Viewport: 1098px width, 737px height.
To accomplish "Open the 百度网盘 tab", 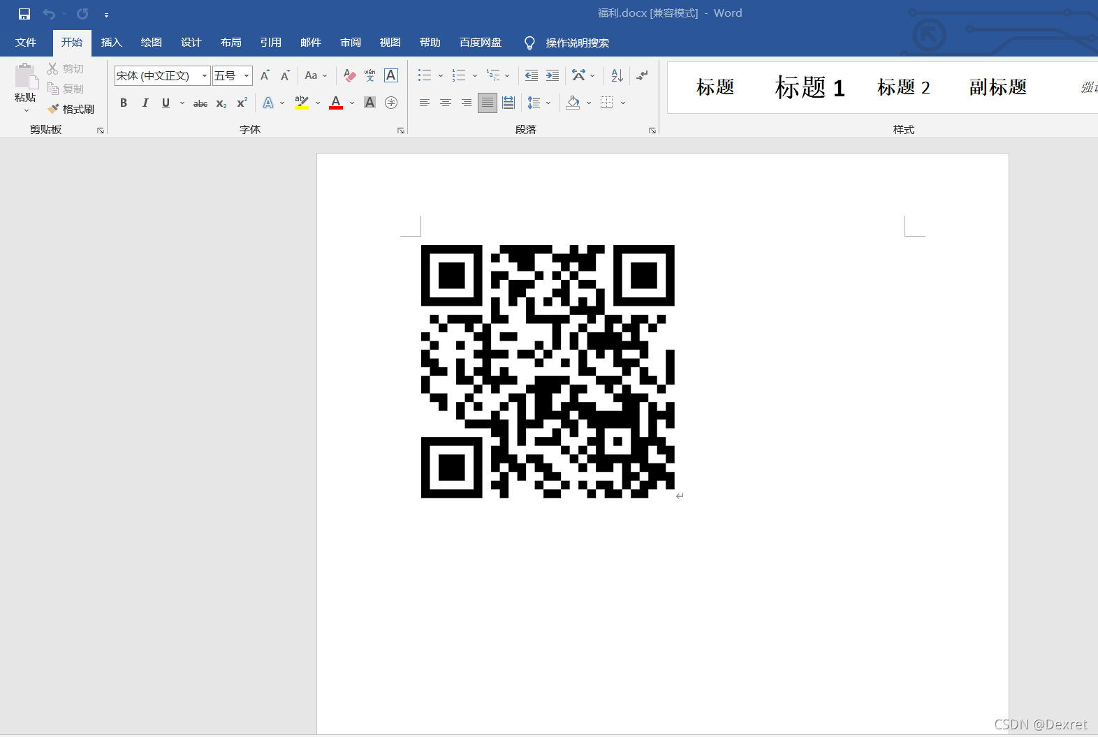I will 481,43.
